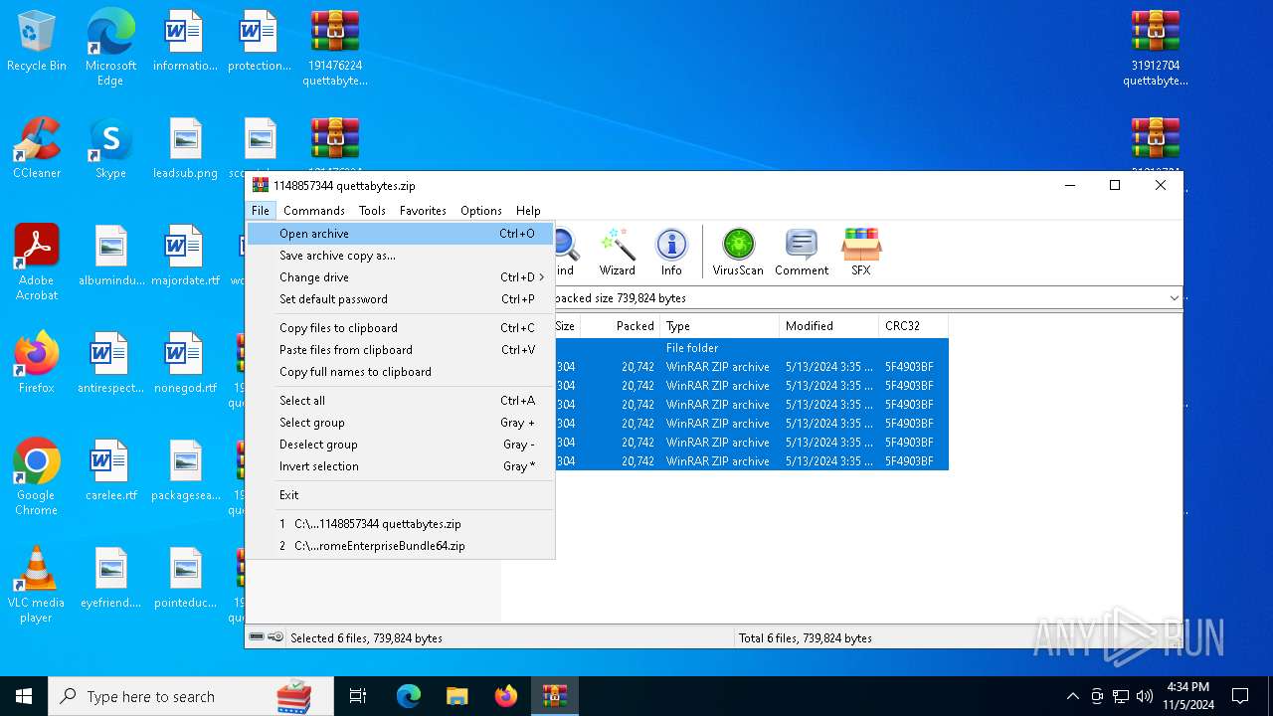This screenshot has width=1273, height=716.
Task: Select eyefriend desktop image file
Action: 111,578
